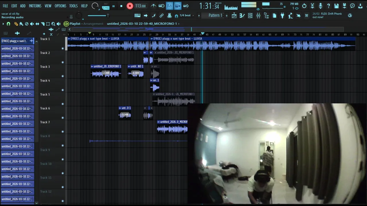Open the Channel rack icon

pos(250,16)
